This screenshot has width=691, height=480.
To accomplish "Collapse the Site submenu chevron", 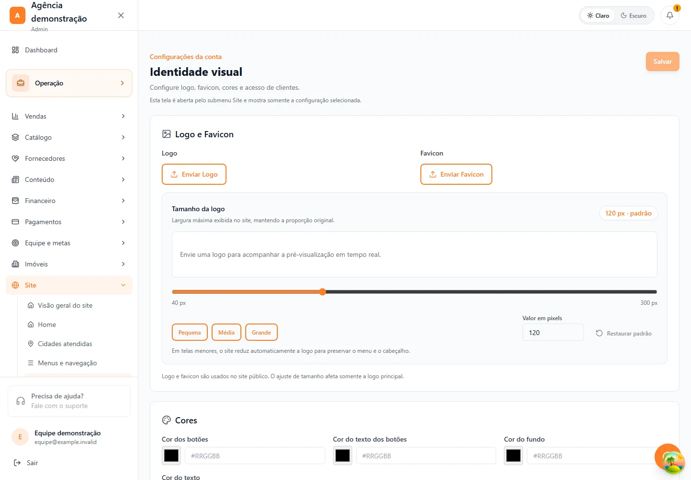I will click(123, 285).
